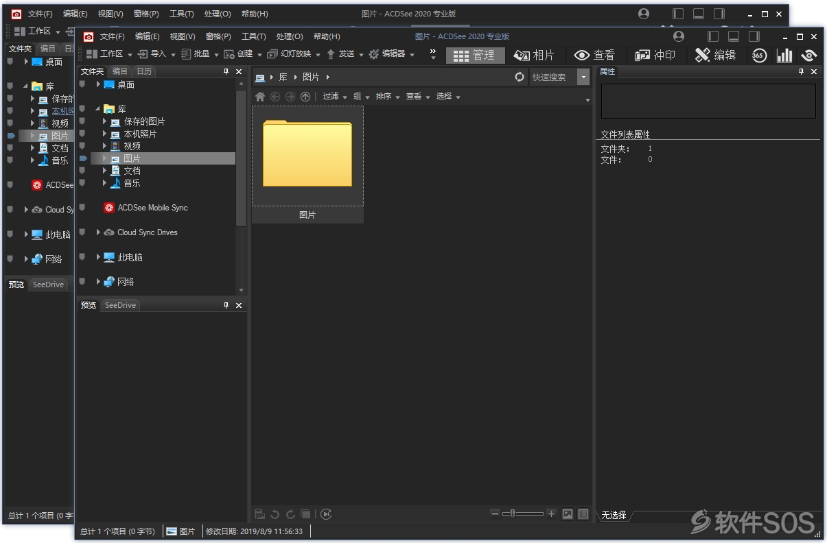This screenshot has width=827, height=543.
Task: Open 编辑(E) menu in front window
Action: (x=148, y=36)
